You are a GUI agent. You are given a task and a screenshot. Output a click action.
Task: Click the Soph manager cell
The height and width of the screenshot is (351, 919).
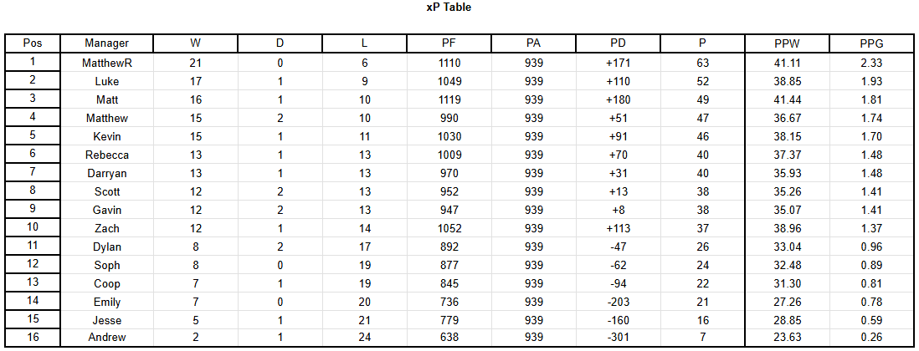pyautogui.click(x=106, y=265)
